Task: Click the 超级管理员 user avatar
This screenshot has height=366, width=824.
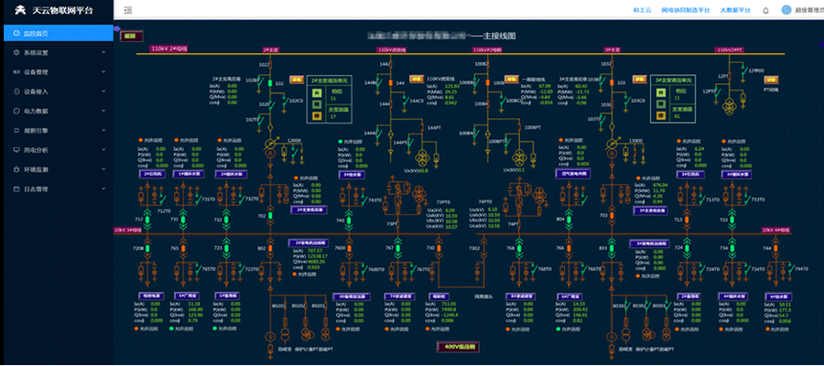Action: pyautogui.click(x=786, y=9)
